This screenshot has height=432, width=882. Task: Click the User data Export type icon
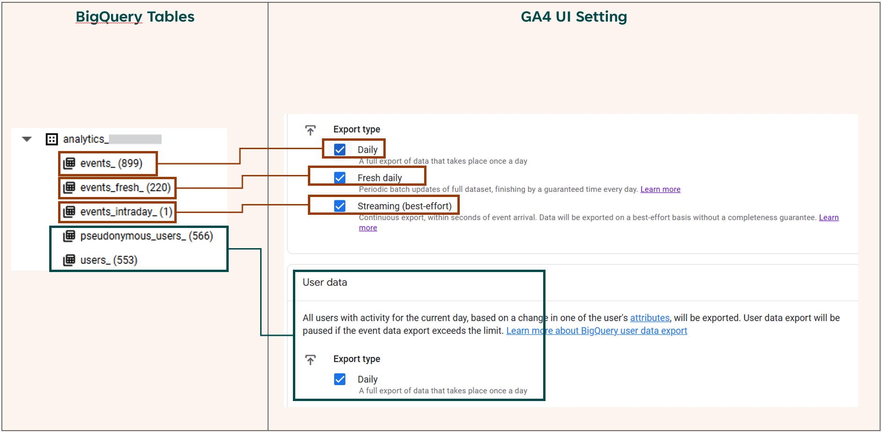coord(310,360)
